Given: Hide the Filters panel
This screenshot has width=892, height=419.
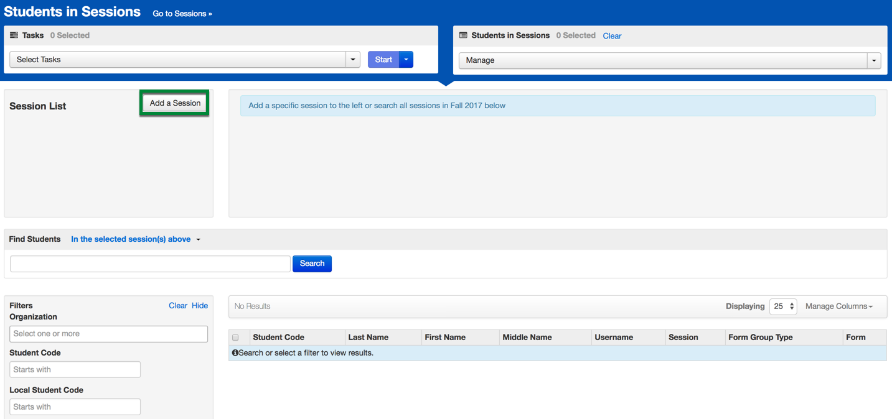Looking at the screenshot, I should point(200,306).
